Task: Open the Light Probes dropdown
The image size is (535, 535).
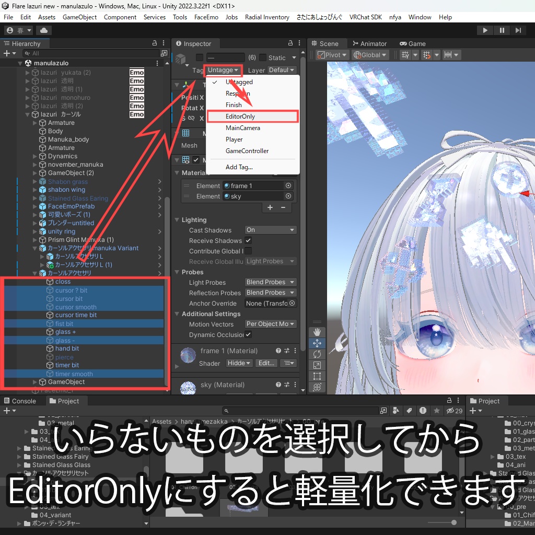Action: (270, 282)
